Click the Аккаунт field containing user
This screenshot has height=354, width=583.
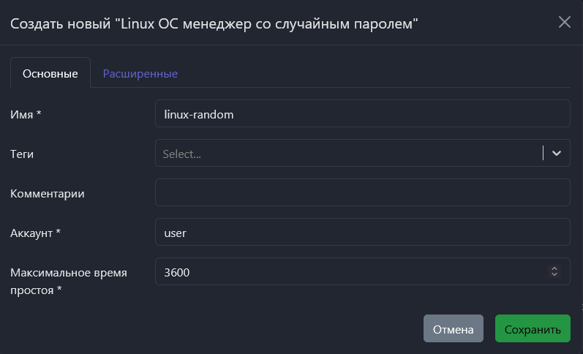click(362, 233)
